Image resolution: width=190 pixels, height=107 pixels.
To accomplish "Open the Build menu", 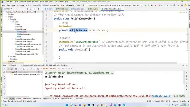I will (x=42, y=2).
